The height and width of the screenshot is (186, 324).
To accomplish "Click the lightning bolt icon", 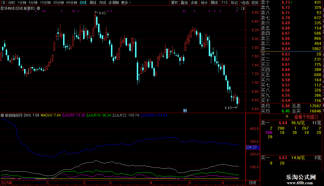I will (287, 117).
